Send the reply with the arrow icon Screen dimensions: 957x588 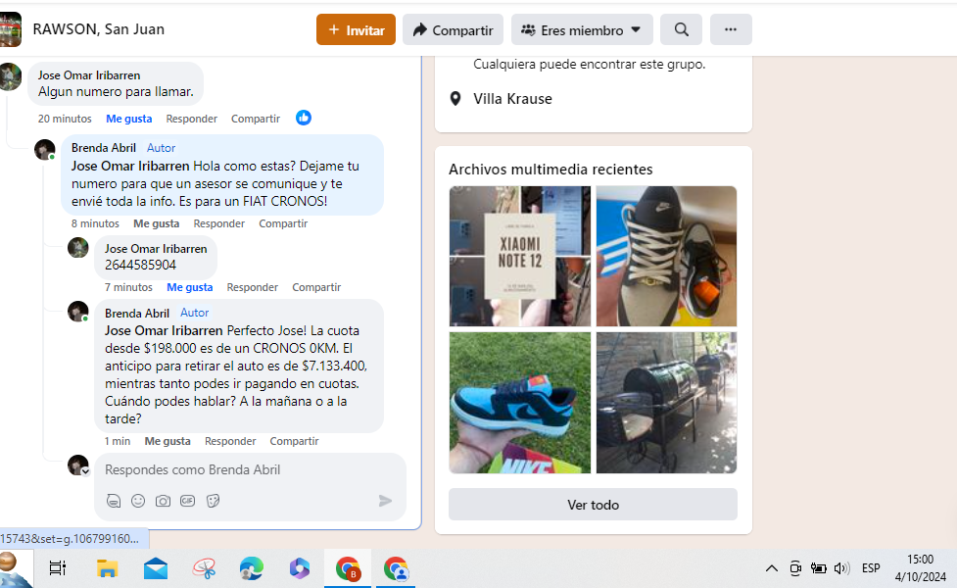[x=385, y=502]
